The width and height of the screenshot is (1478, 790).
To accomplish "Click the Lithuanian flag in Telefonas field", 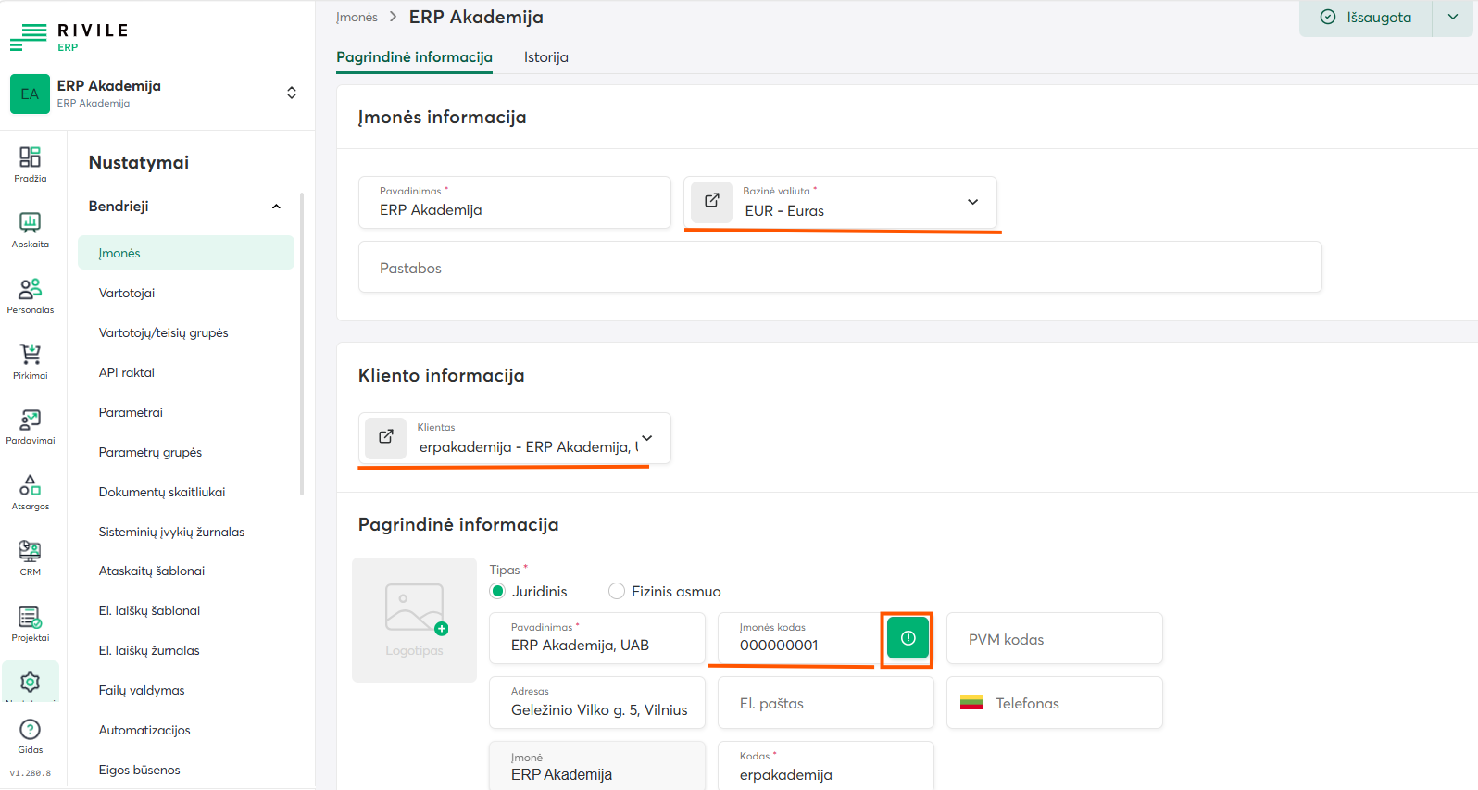I will tap(971, 703).
